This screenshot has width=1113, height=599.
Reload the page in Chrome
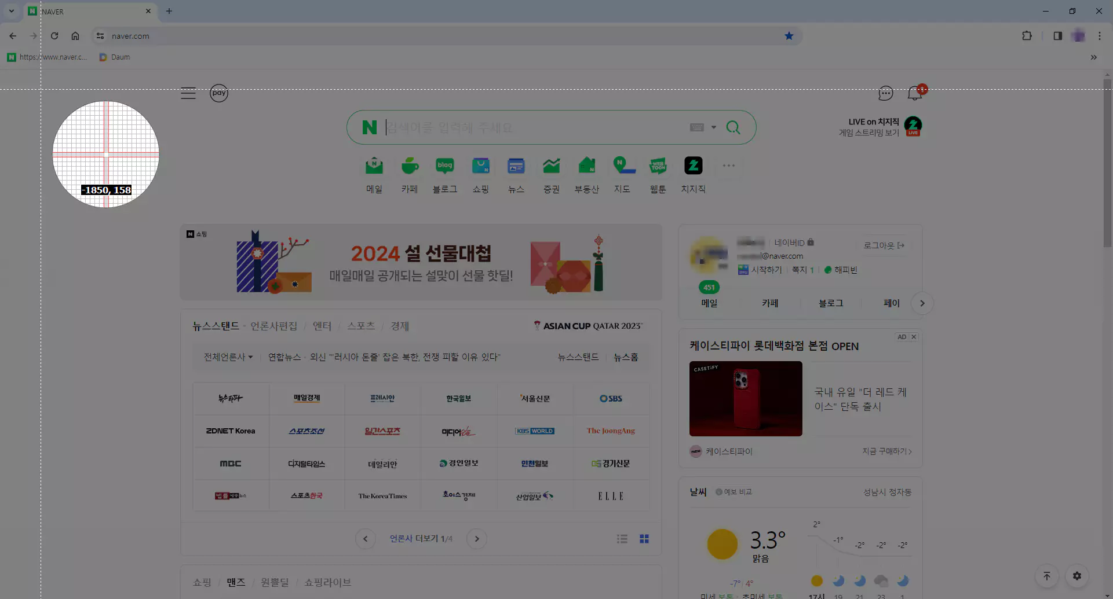pos(54,36)
